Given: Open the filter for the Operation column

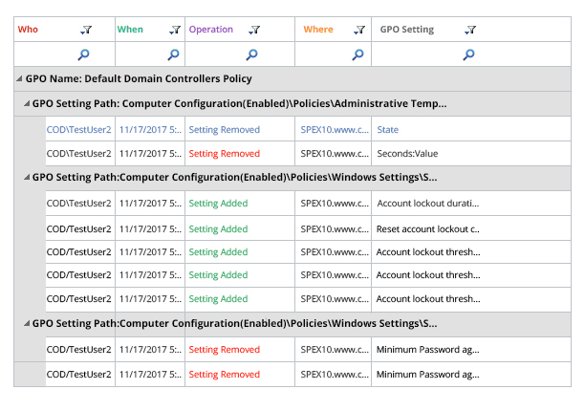Looking at the screenshot, I should tap(254, 30).
